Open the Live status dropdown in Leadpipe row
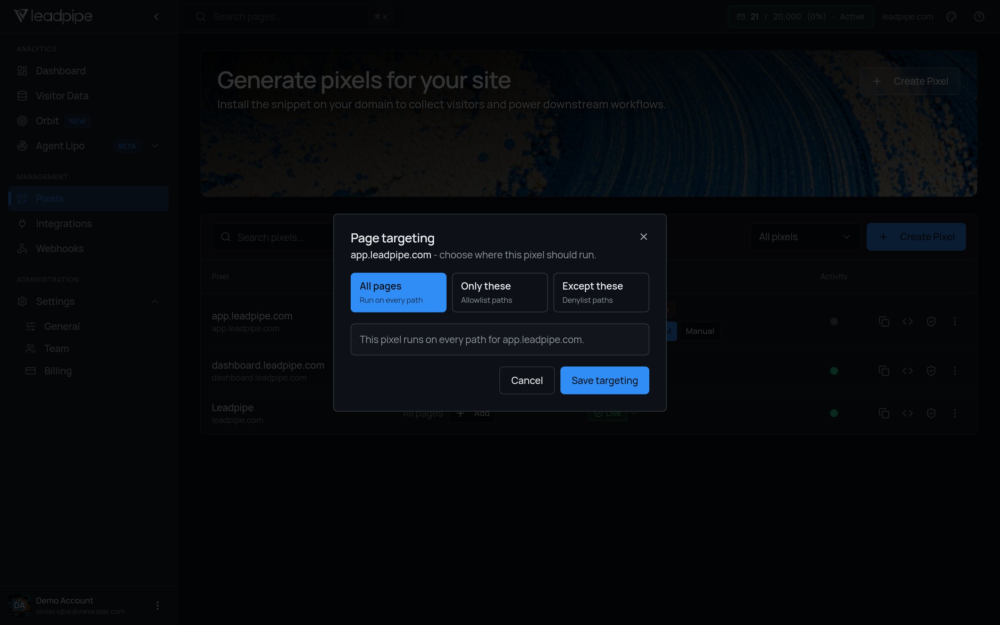The height and width of the screenshot is (625, 1000). coord(634,413)
